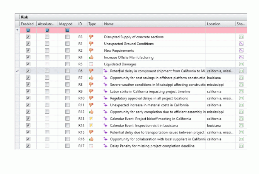The image size is (259, 174).
Task: Uncheck the Enabled checkbox for R3
Action: pyautogui.click(x=28, y=37)
